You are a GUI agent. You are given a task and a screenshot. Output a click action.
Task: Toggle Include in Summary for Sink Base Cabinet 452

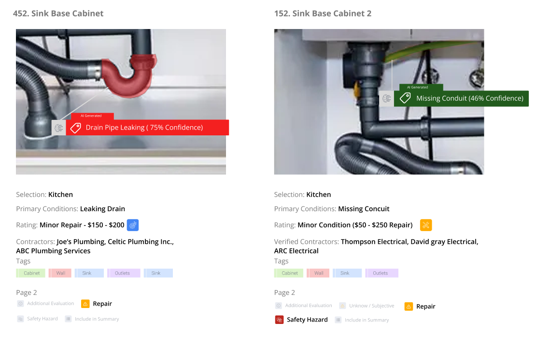click(92, 319)
